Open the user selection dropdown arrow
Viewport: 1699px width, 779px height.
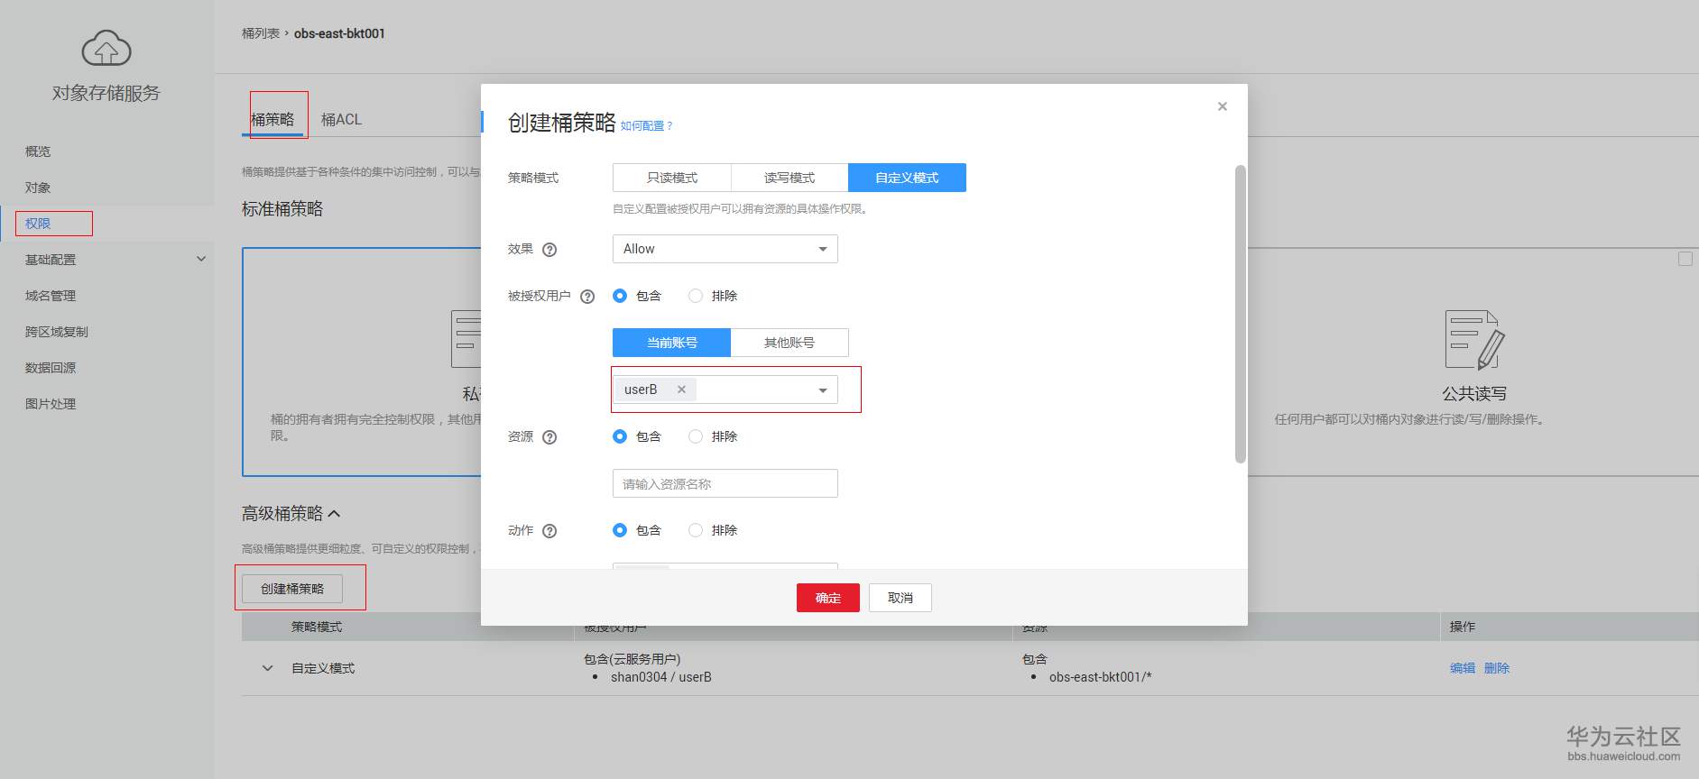coord(823,390)
